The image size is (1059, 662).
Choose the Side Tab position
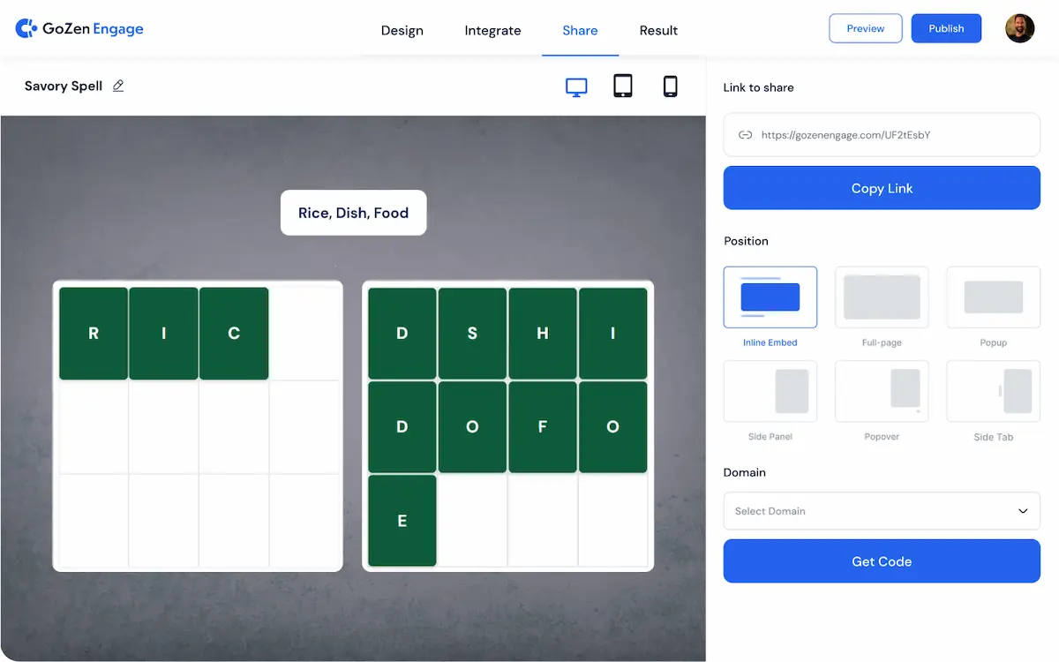point(993,391)
